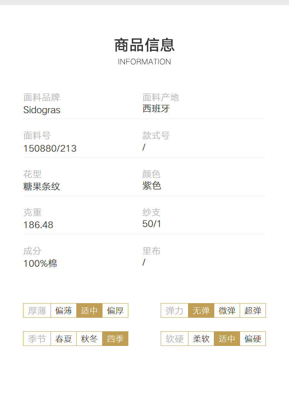Click the 商品信息 heading
The image size is (289, 395).
coord(144,45)
